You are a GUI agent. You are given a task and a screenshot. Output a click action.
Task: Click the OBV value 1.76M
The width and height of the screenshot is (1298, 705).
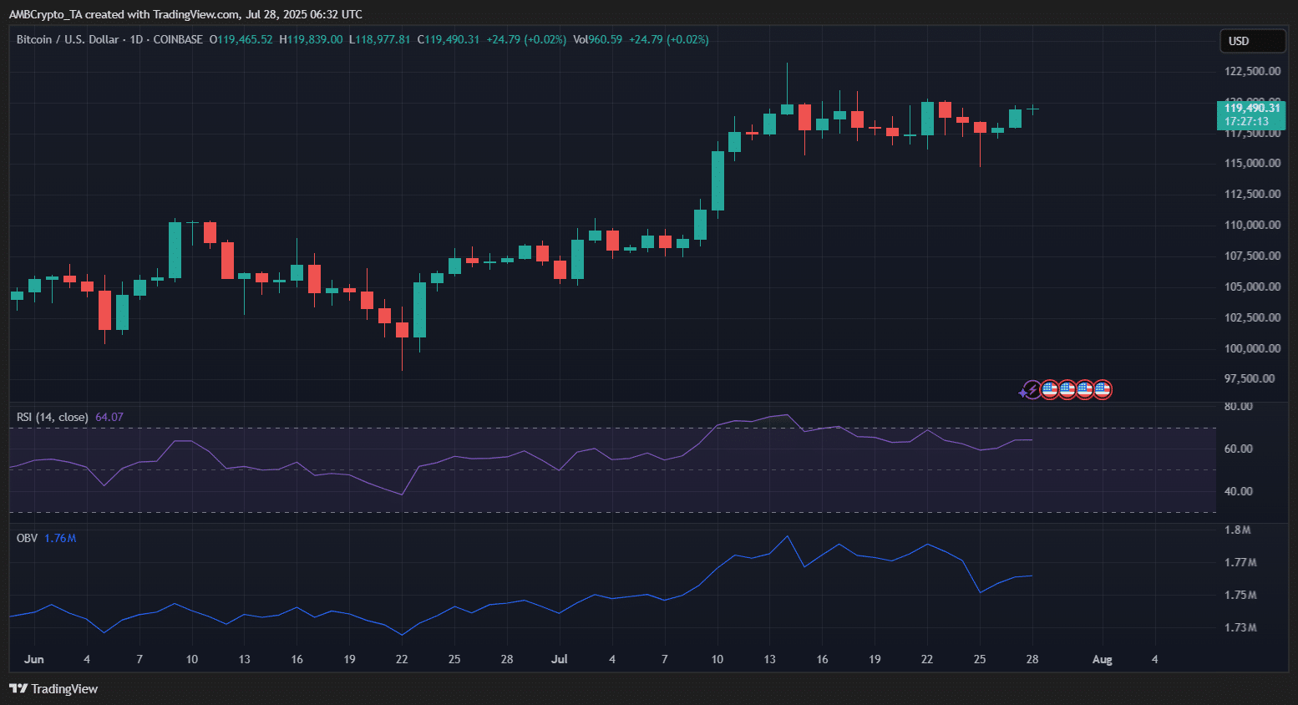point(60,538)
